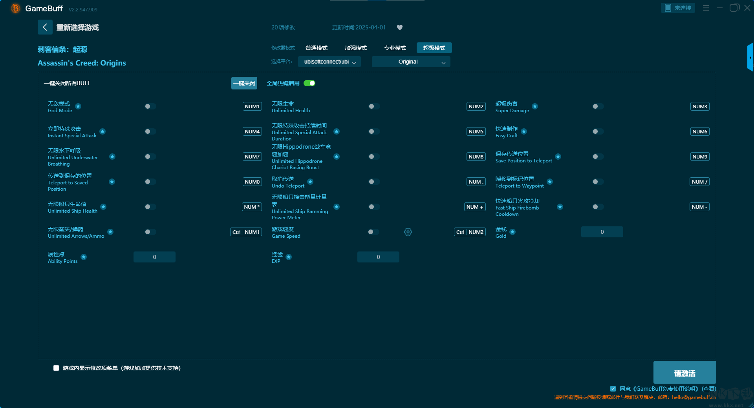Screen dimensions: 754x408
Task: Open Game Speed settings gear
Action: pyautogui.click(x=408, y=232)
